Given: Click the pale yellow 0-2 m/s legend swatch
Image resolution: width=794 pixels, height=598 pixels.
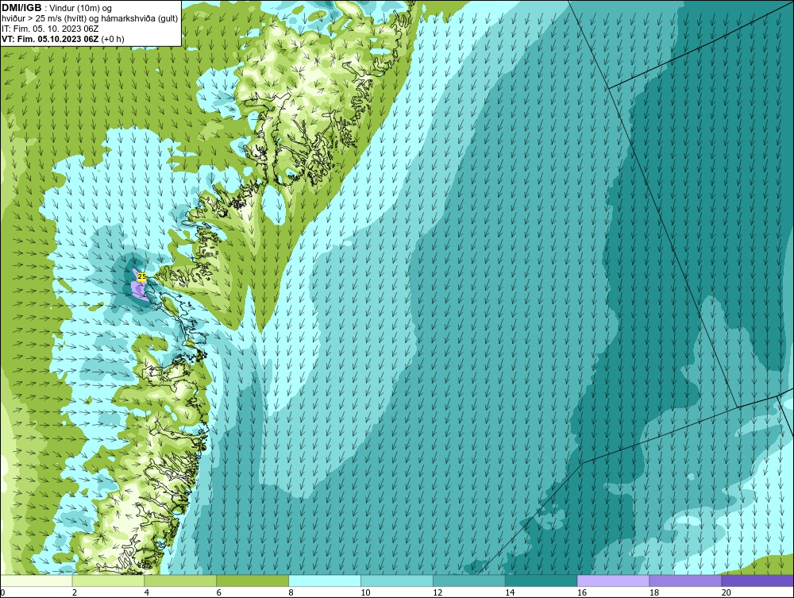Looking at the screenshot, I should [37, 581].
